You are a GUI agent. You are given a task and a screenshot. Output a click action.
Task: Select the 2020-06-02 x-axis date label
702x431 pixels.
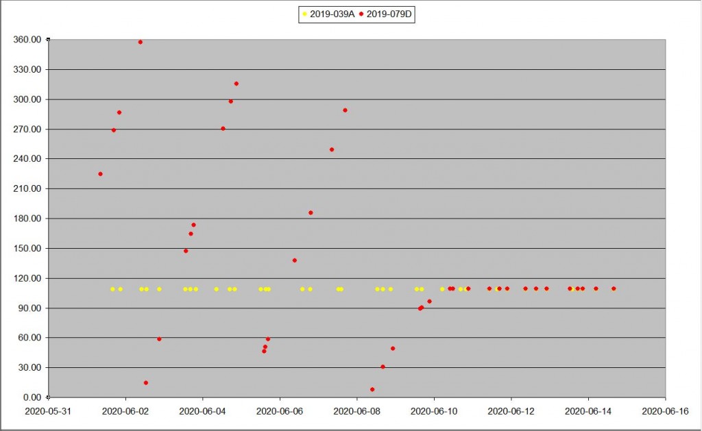point(125,412)
